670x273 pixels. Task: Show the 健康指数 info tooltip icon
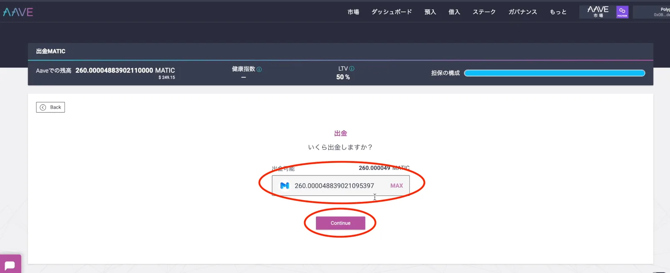(x=259, y=70)
